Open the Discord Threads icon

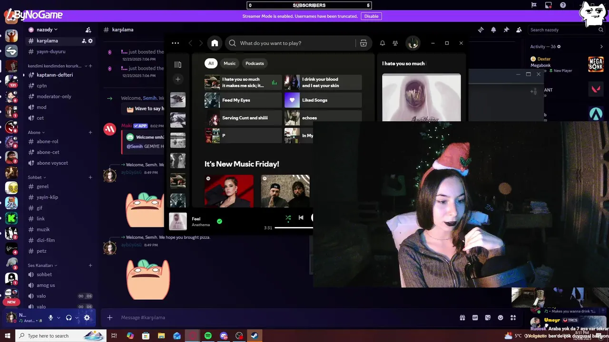[x=481, y=29]
